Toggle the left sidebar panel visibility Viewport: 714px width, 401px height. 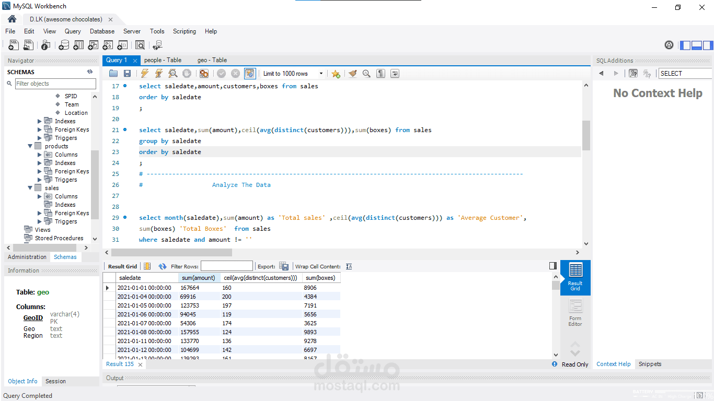[x=685, y=45]
